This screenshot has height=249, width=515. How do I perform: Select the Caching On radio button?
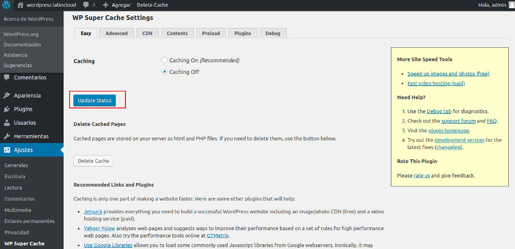click(x=165, y=60)
